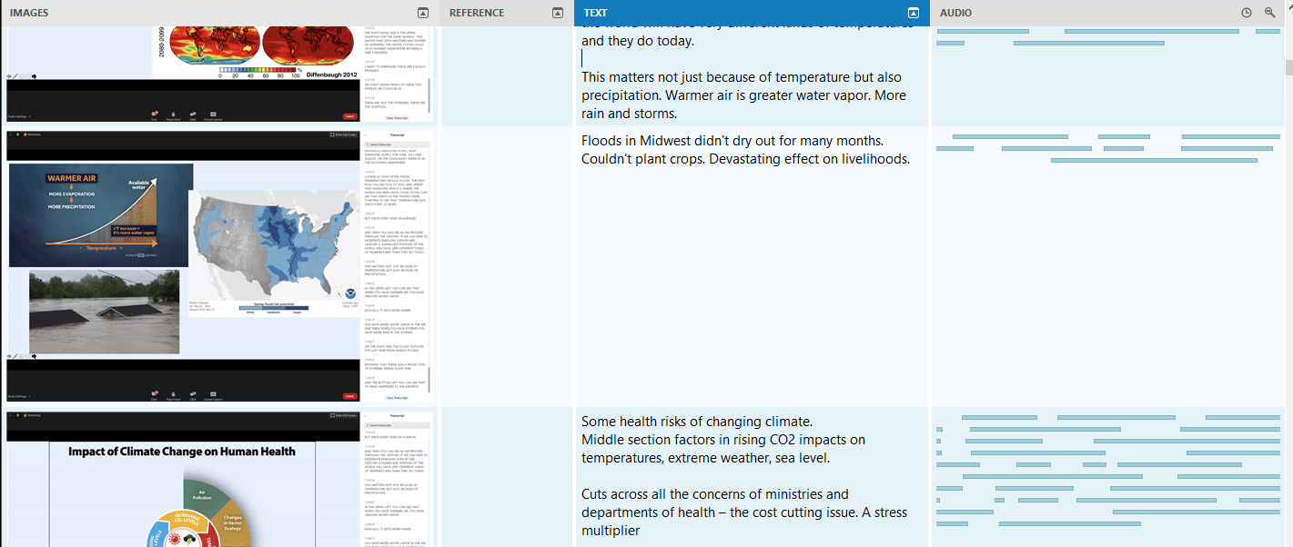Click the faded circle icon beside the flood image pencil
Screen dimensions: 1293x547
click(x=22, y=356)
